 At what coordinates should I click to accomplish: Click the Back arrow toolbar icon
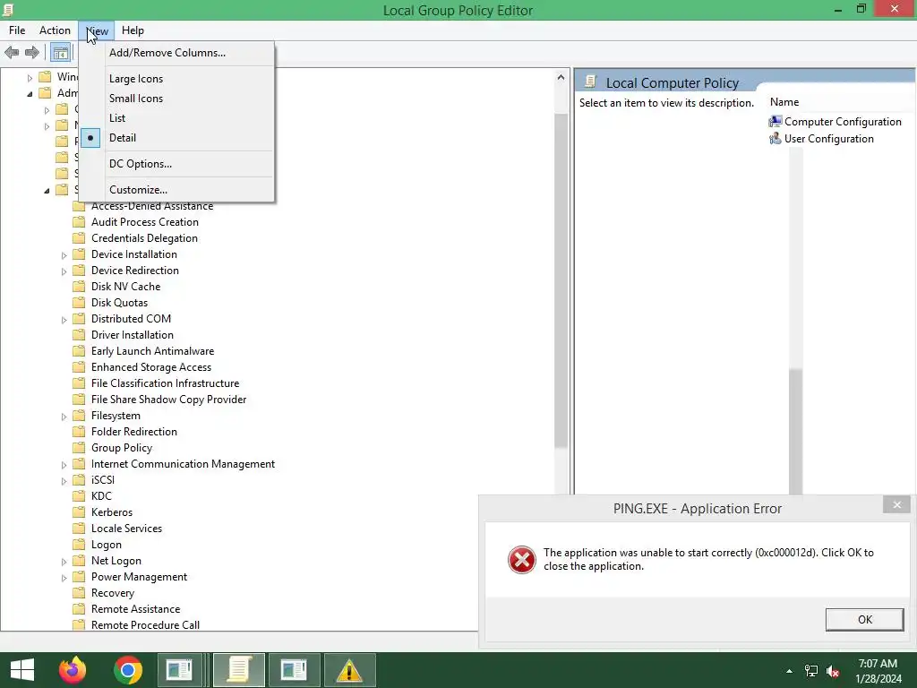click(12, 53)
